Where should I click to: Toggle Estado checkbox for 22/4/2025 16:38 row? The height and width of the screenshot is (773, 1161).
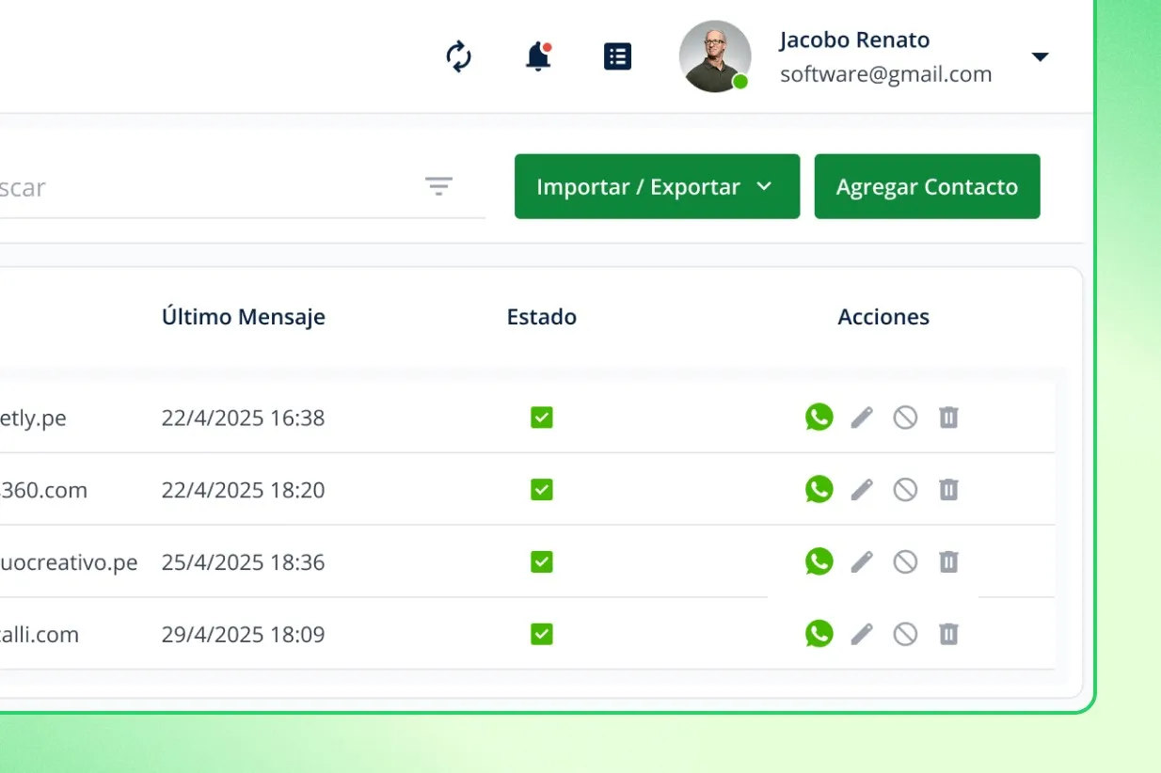pyautogui.click(x=541, y=418)
